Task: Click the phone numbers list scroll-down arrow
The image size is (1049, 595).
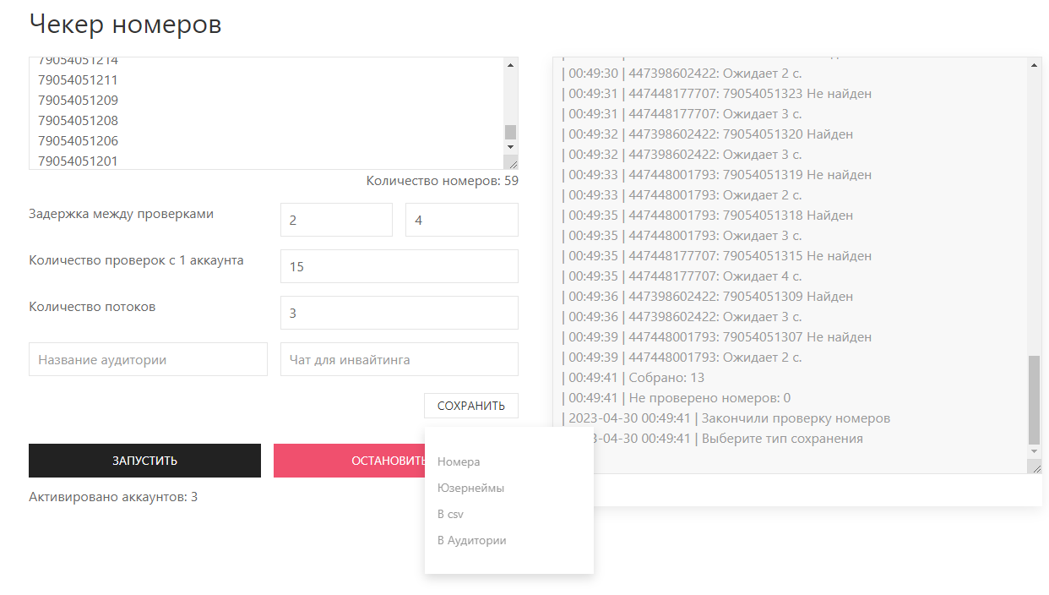Action: 510,147
